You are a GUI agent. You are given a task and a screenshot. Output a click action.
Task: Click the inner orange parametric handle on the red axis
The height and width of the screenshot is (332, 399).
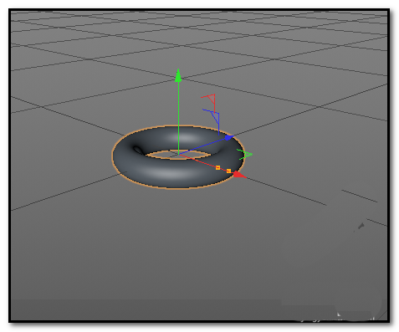click(217, 167)
